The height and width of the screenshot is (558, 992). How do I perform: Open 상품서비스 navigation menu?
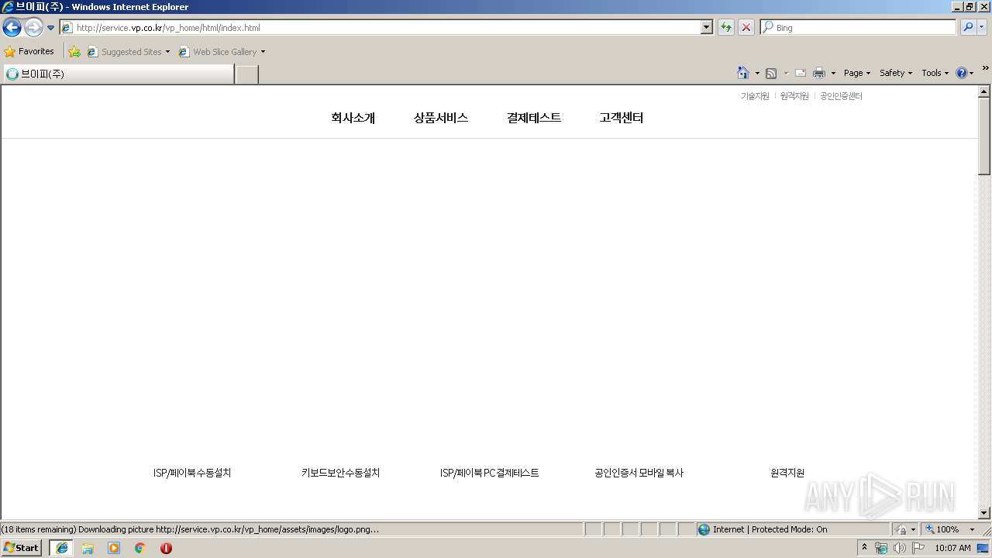point(441,118)
